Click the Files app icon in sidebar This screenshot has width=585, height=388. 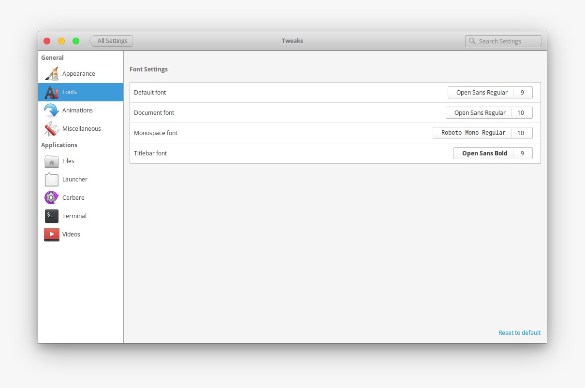click(51, 161)
